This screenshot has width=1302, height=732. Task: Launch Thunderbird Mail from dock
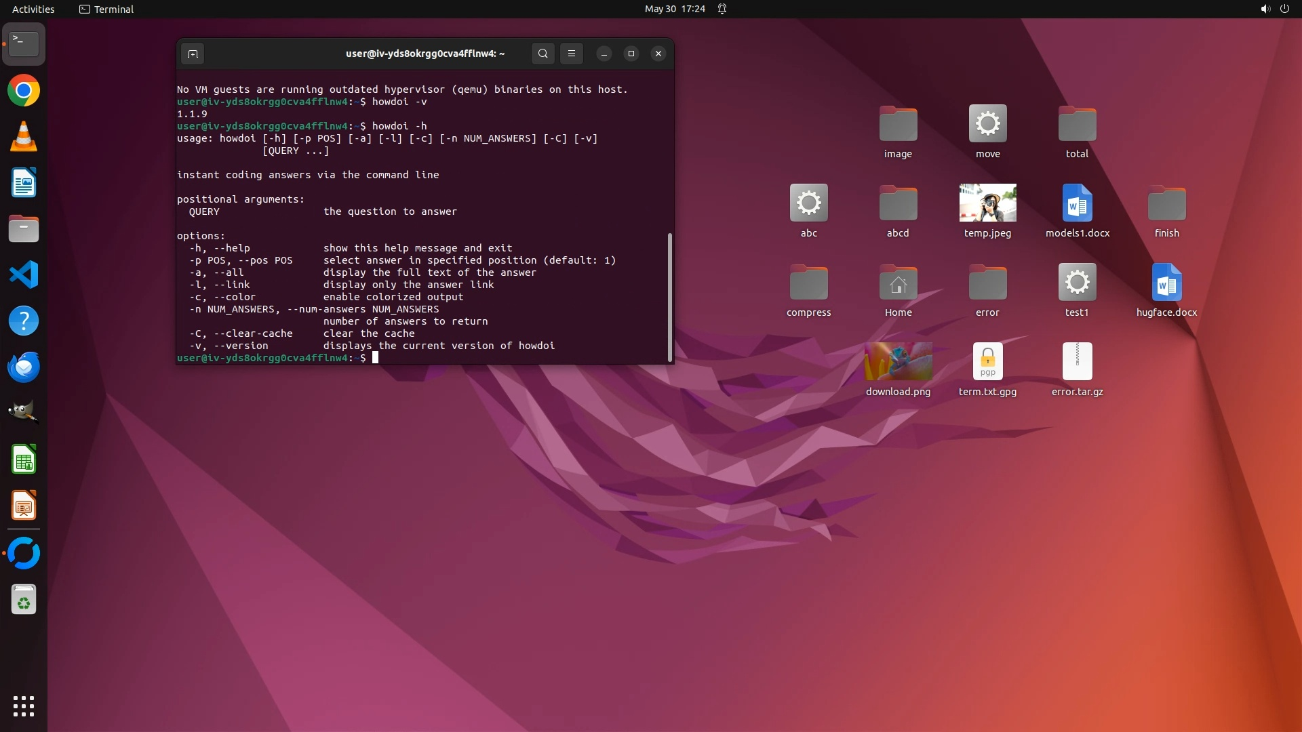pos(24,367)
